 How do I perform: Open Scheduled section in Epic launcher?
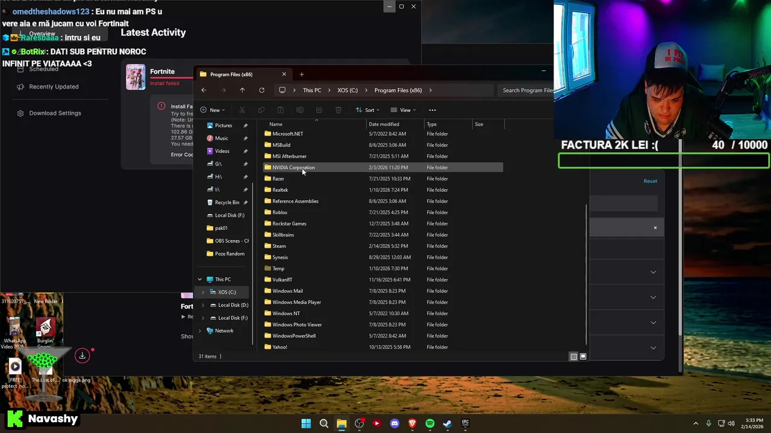coord(43,69)
